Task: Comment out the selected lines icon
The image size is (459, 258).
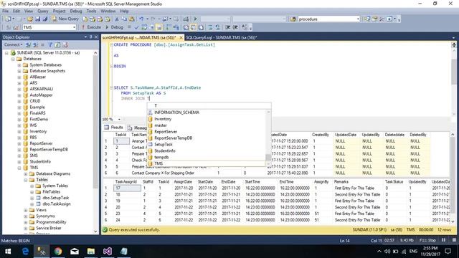Action: (x=210, y=27)
